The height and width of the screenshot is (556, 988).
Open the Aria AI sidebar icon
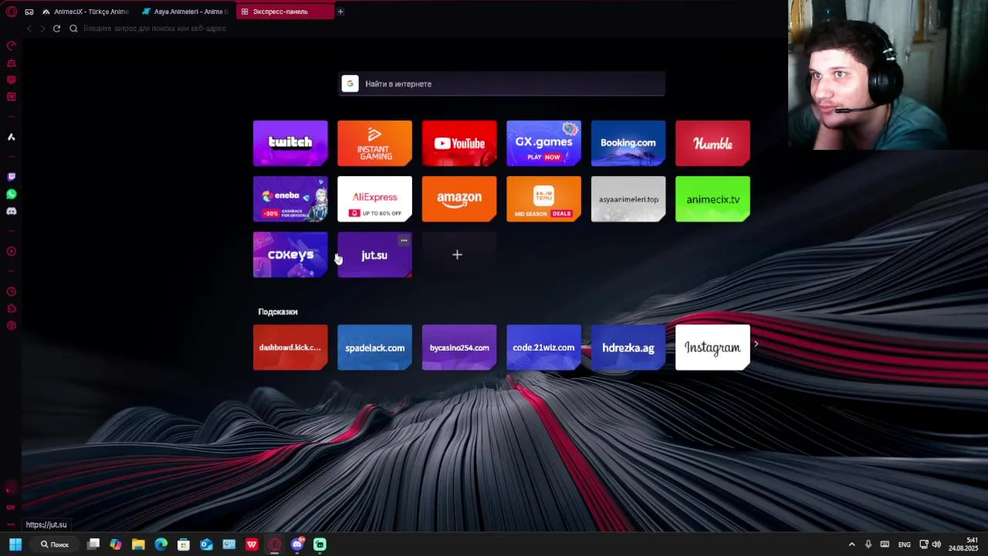point(11,137)
